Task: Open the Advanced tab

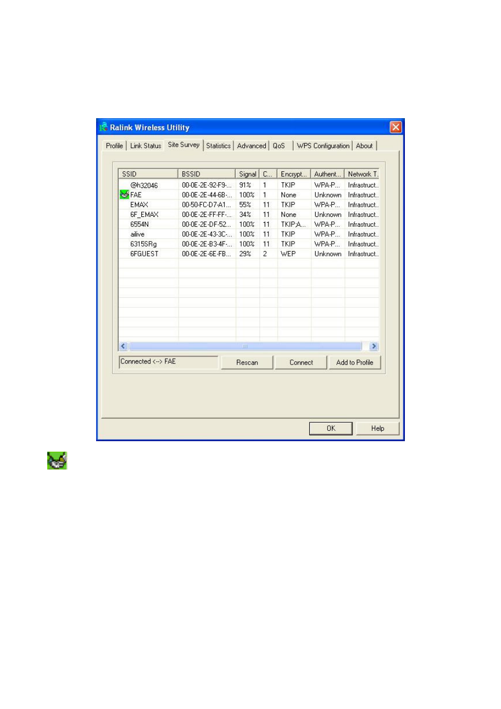Action: click(252, 146)
